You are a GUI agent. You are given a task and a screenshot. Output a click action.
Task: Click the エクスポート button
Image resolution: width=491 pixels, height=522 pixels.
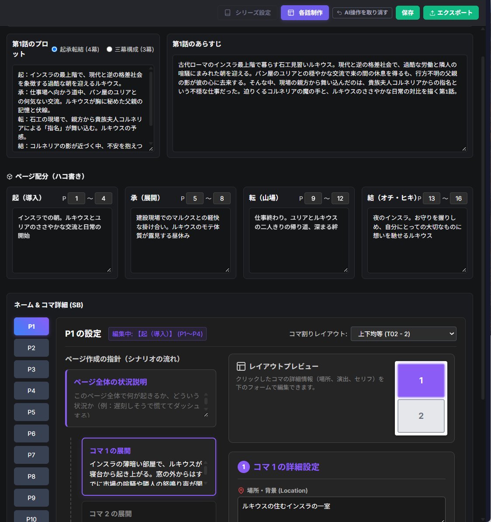tap(451, 13)
